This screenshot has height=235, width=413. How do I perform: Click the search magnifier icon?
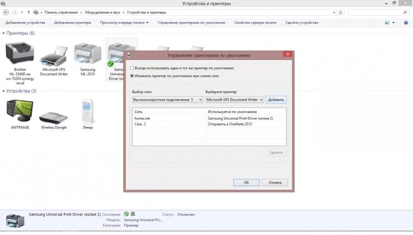tap(405, 12)
